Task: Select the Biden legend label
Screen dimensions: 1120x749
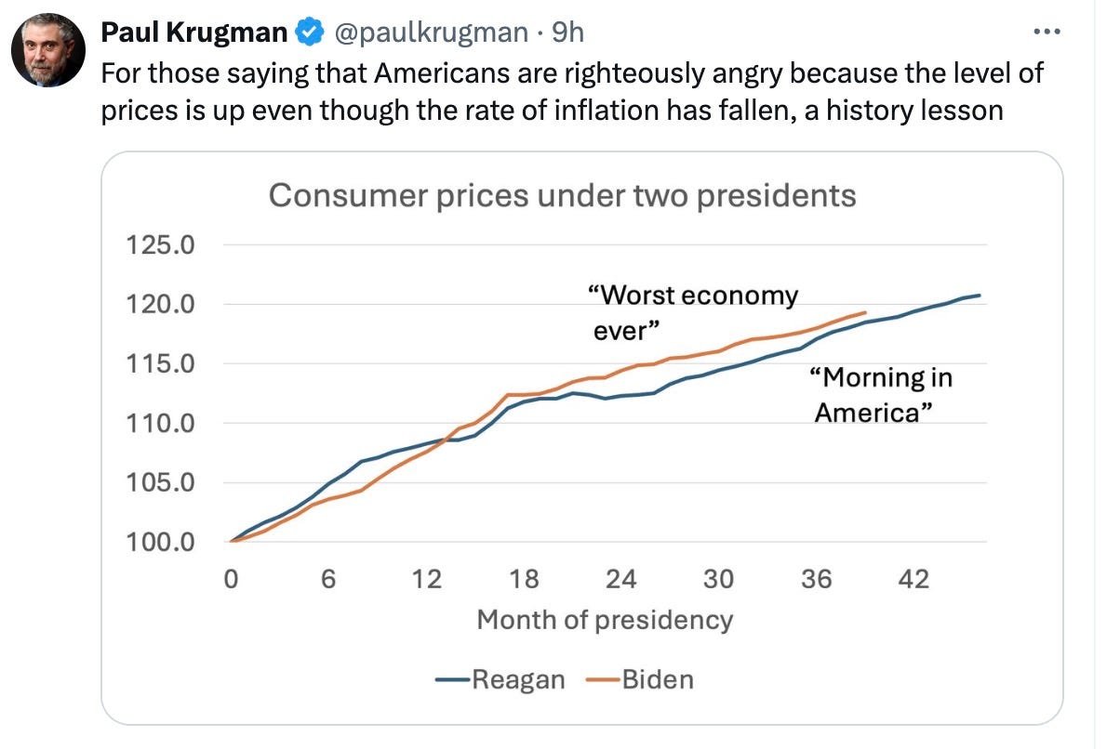Action: click(658, 679)
